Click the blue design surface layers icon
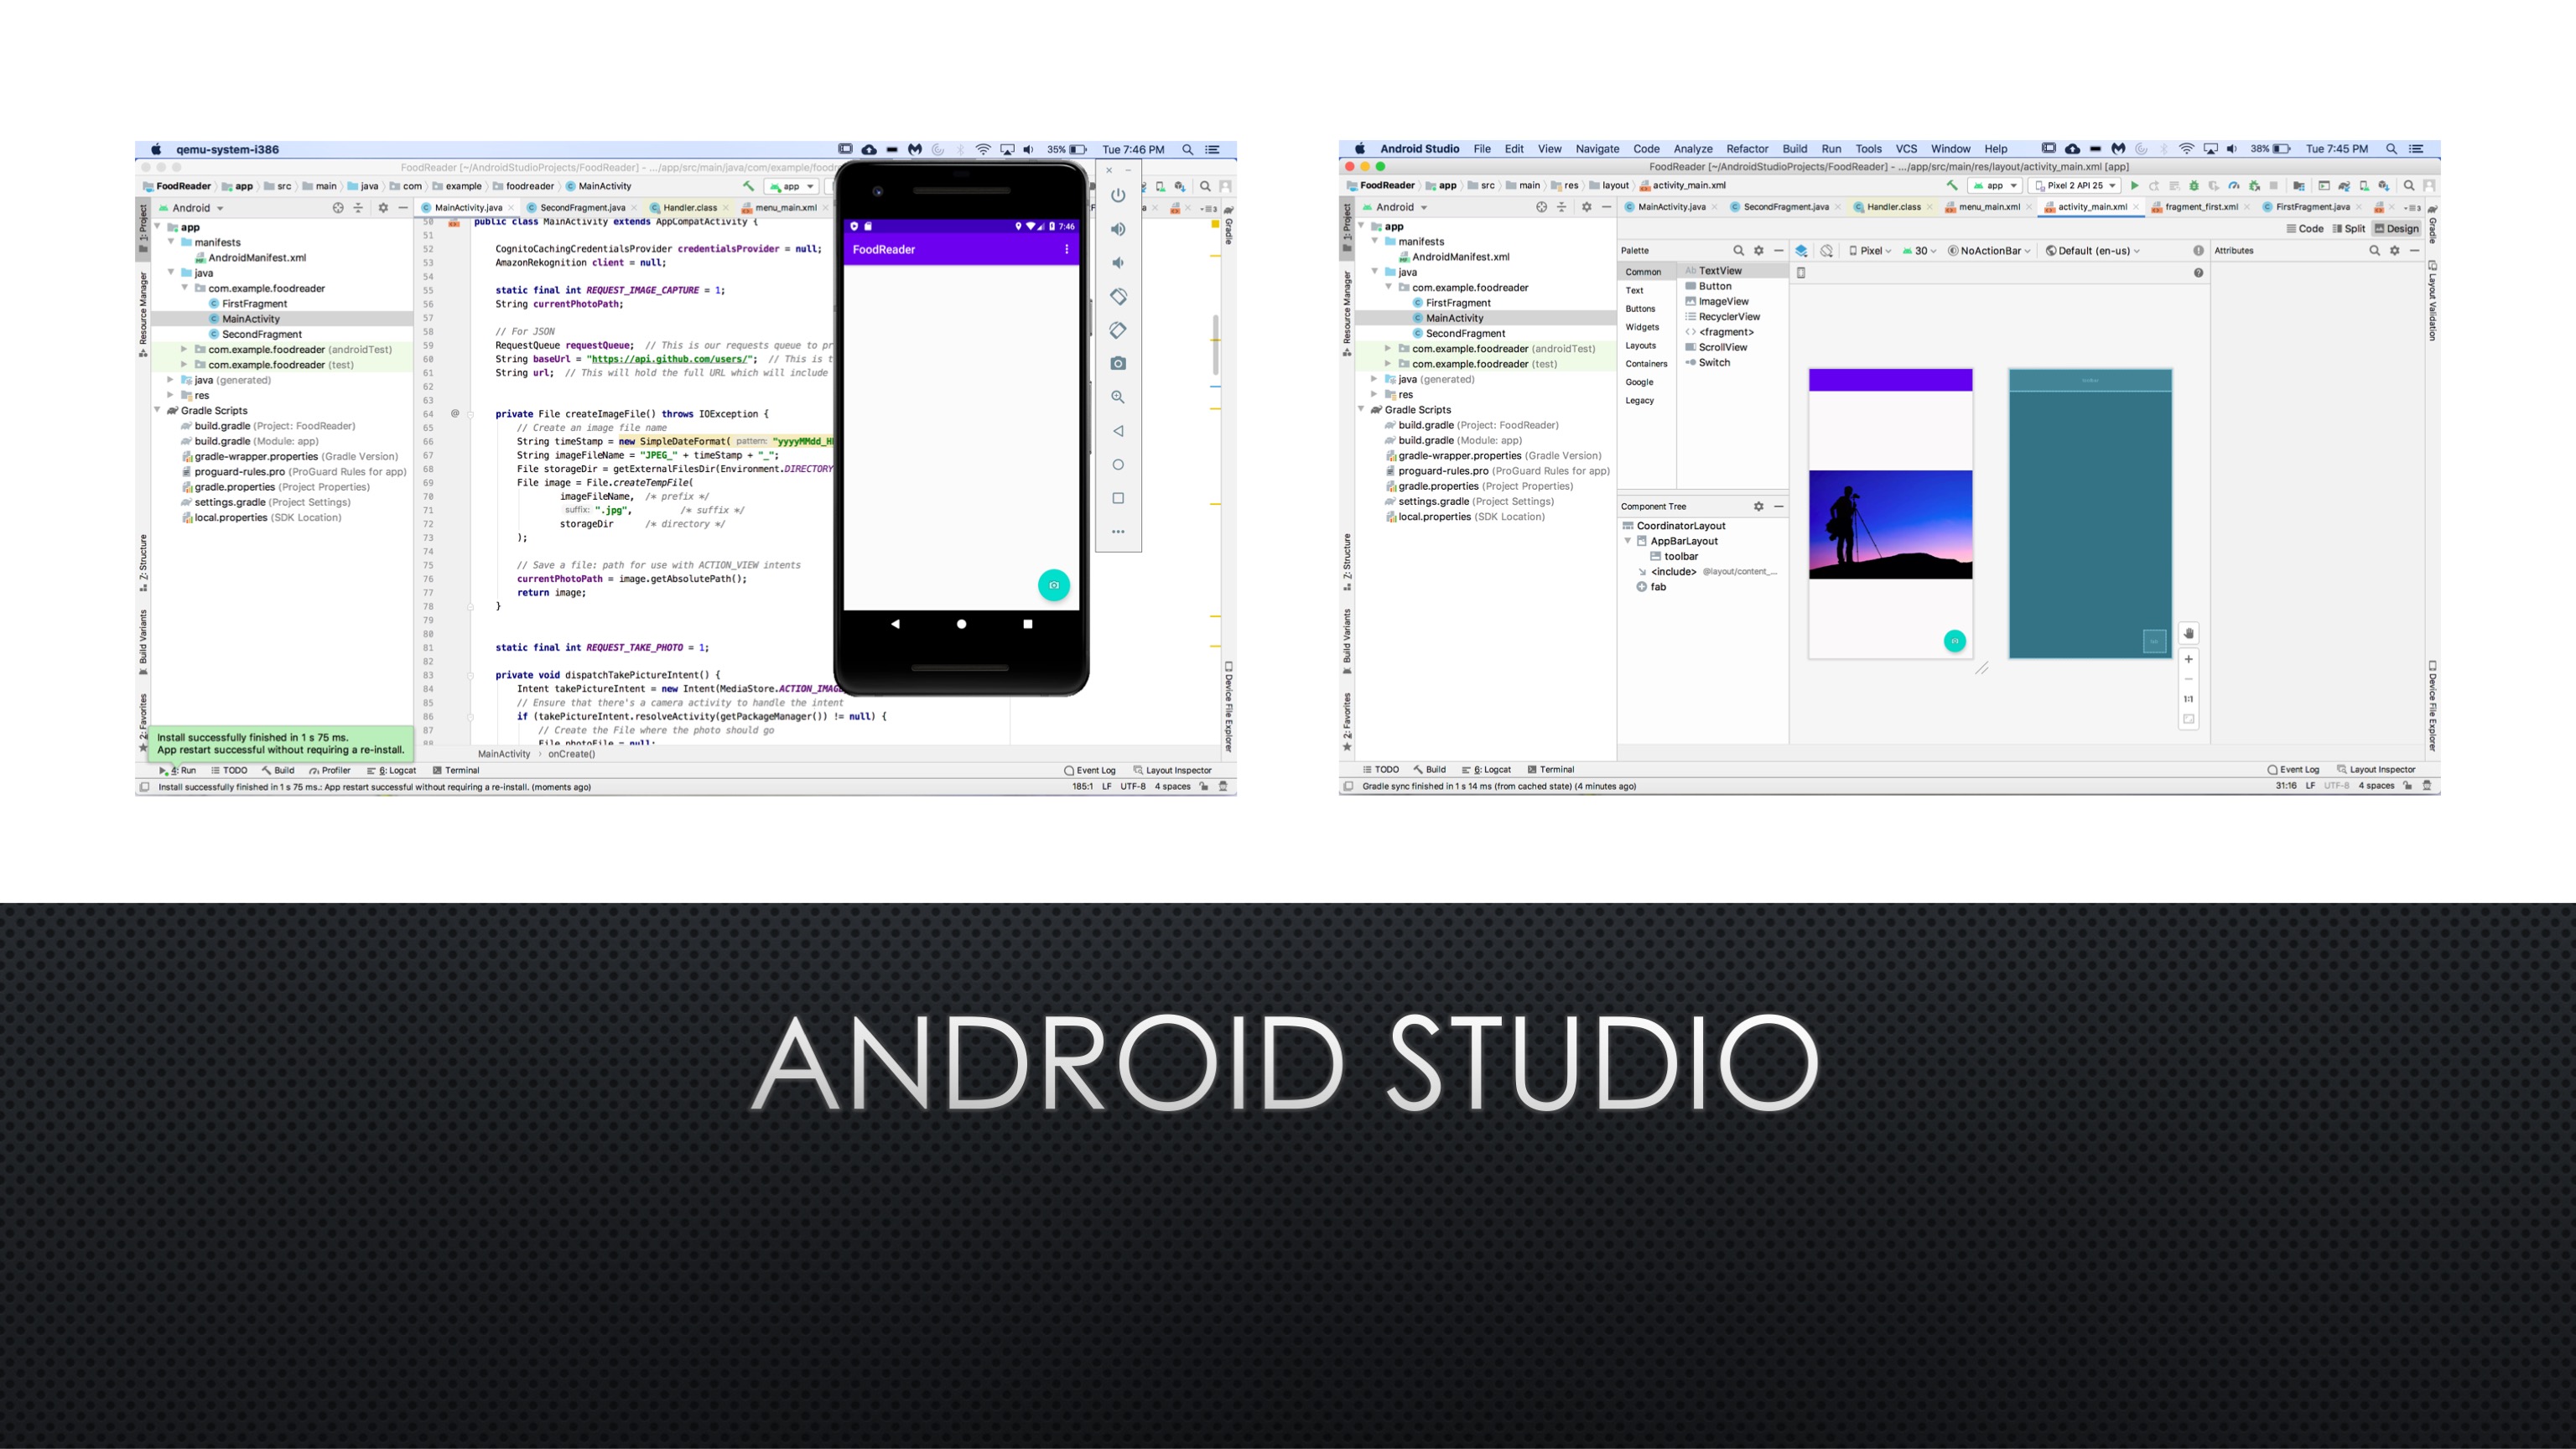Viewport: 2576px width, 1449px height. click(x=1801, y=251)
